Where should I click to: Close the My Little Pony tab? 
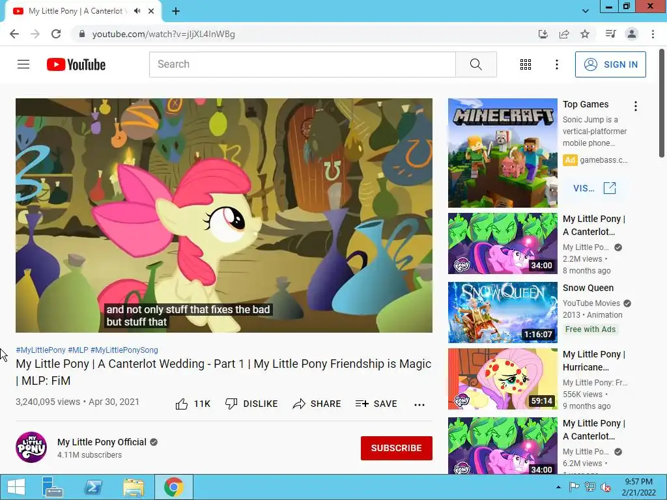pos(151,11)
